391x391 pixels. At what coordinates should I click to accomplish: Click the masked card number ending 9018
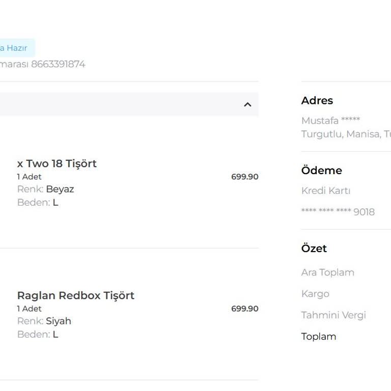tap(338, 212)
